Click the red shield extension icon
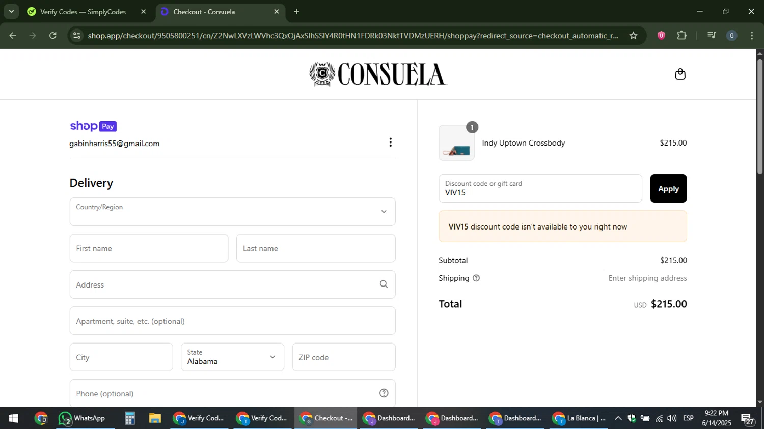The image size is (764, 429). pos(661,36)
